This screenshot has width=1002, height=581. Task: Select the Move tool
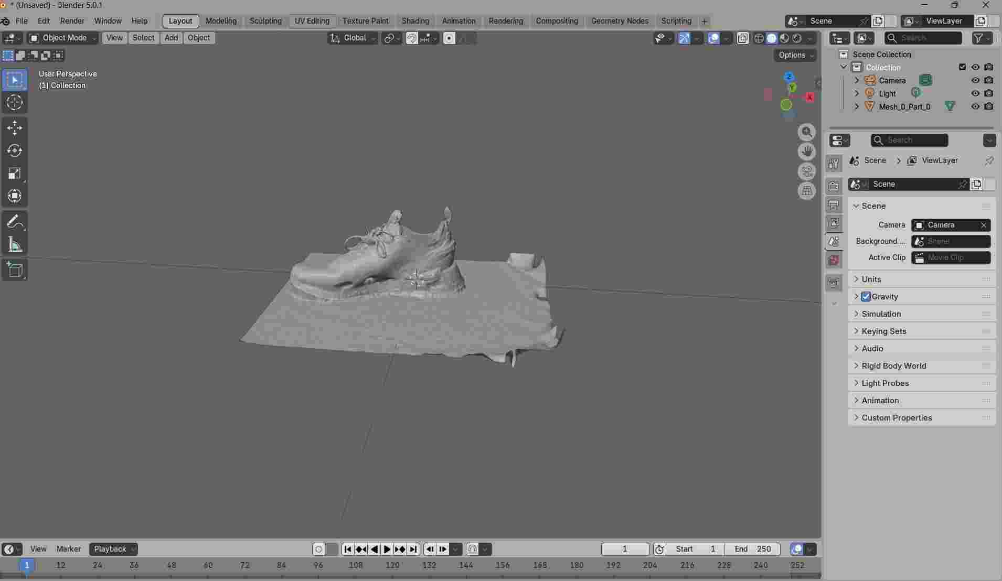15,127
